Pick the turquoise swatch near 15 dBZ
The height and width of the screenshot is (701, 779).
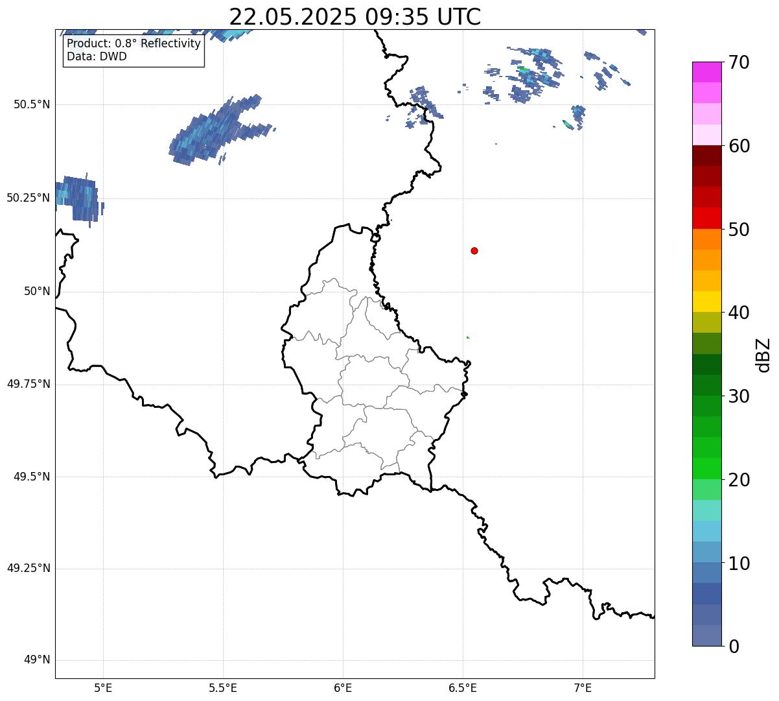pos(706,510)
